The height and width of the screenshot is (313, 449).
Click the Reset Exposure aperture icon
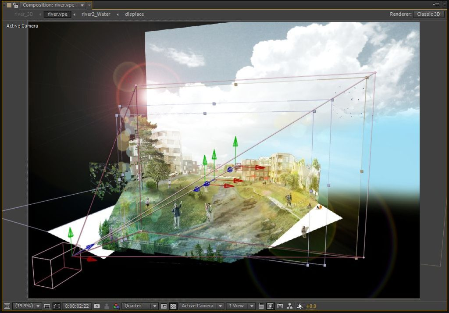300,306
